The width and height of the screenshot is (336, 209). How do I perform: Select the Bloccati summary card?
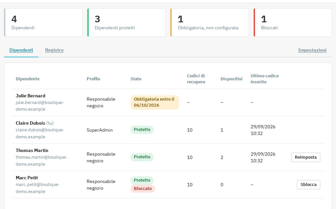click(293, 22)
